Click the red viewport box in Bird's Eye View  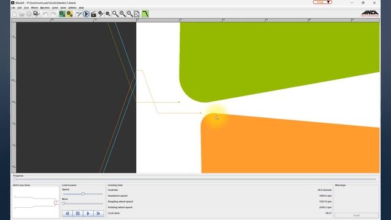[56, 203]
